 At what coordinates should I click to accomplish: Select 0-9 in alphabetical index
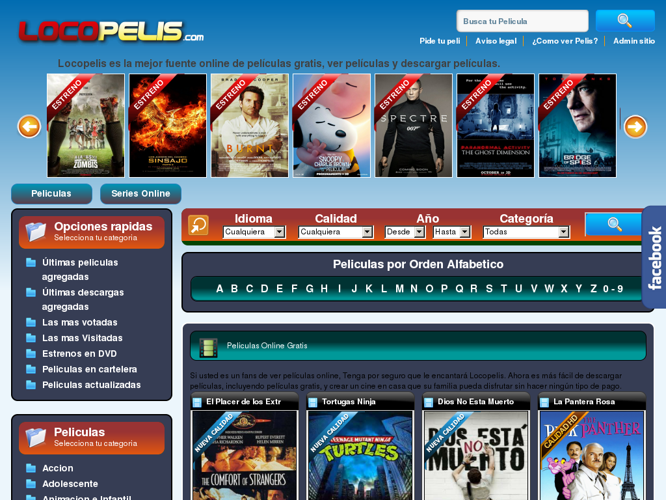tap(613, 288)
